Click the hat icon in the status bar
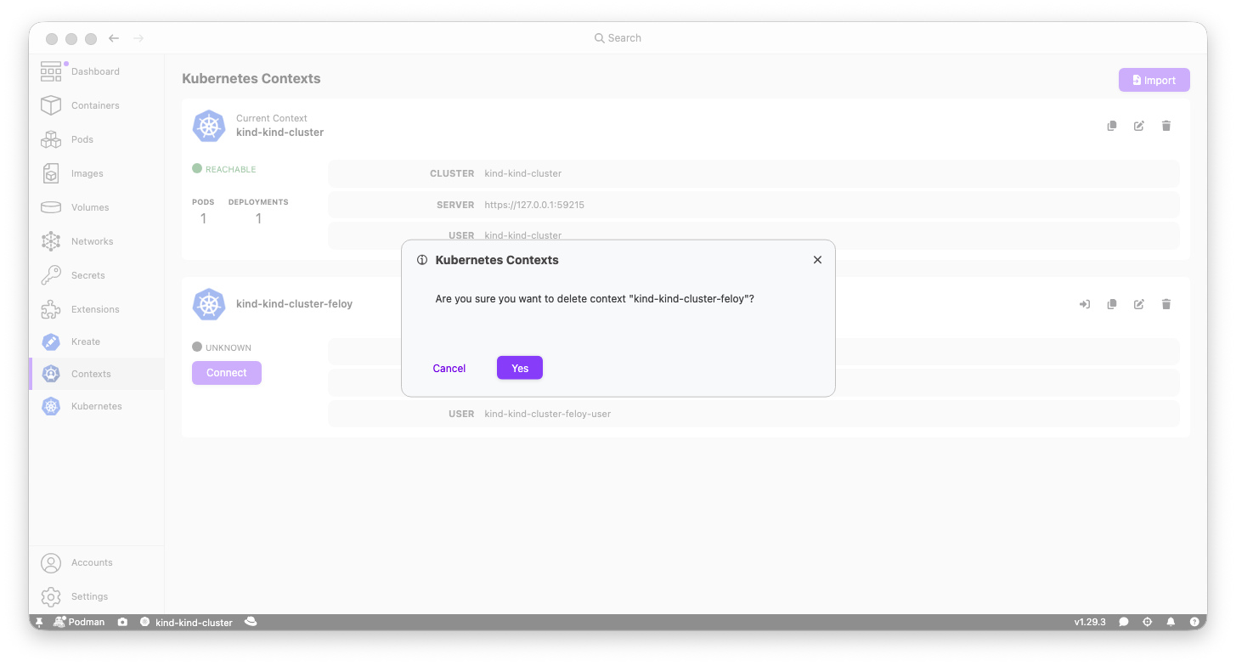The height and width of the screenshot is (666, 1236). pos(251,622)
